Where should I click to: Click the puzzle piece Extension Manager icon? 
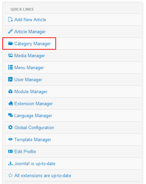click(10, 103)
